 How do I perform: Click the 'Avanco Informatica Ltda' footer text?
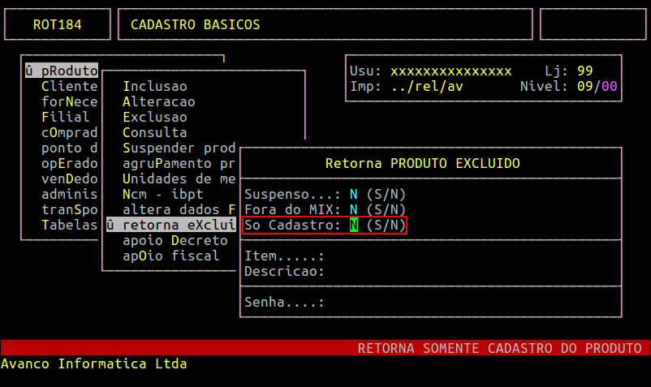pyautogui.click(x=94, y=363)
